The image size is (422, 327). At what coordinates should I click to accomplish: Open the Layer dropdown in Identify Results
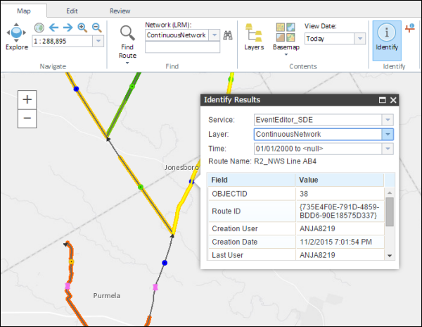pyautogui.click(x=387, y=134)
